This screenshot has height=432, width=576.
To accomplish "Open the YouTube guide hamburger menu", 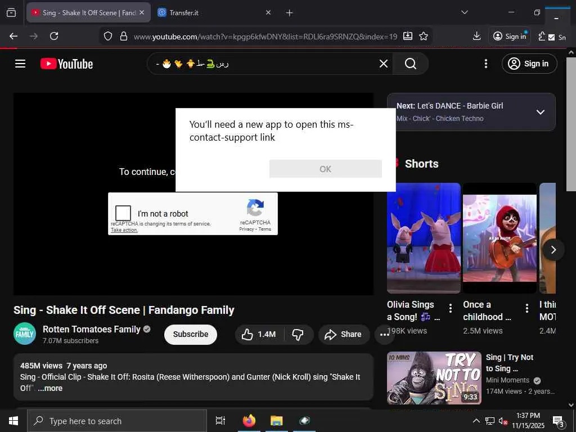I will [20, 64].
